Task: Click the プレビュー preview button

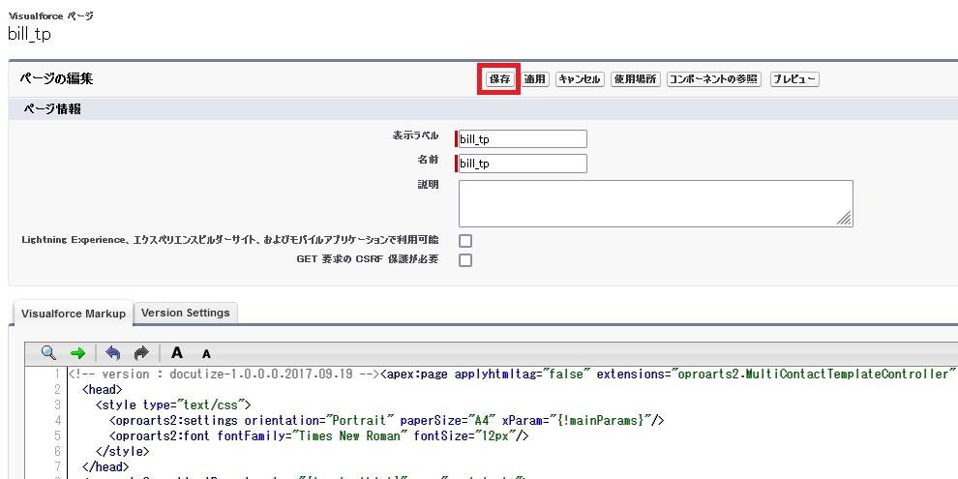Action: tap(794, 79)
